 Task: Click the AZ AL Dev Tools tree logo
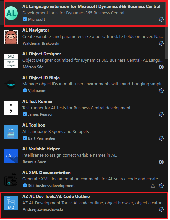coord(11,203)
